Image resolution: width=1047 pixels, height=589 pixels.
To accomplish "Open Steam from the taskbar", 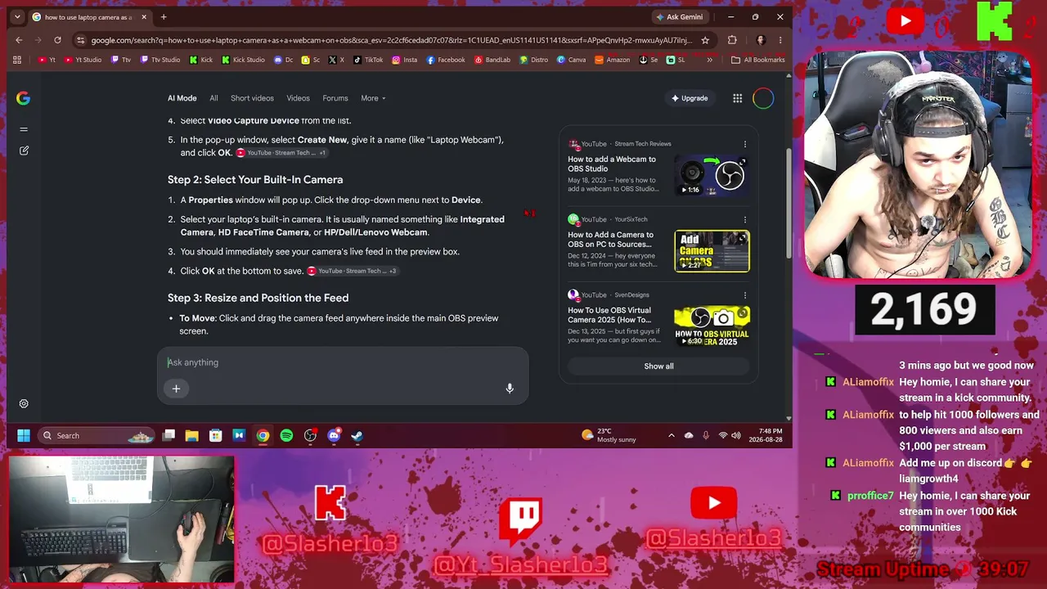I will pyautogui.click(x=357, y=435).
